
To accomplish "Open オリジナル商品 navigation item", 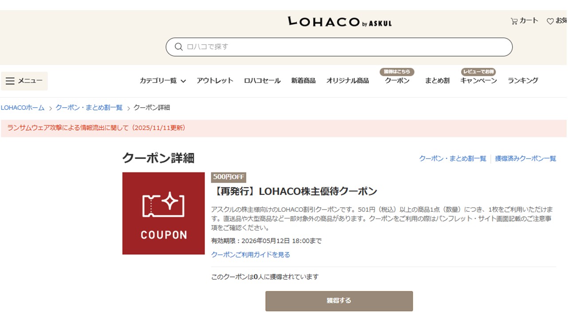I will (347, 81).
